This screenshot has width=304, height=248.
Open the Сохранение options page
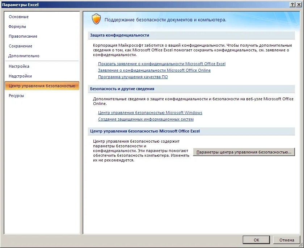coord(42,46)
